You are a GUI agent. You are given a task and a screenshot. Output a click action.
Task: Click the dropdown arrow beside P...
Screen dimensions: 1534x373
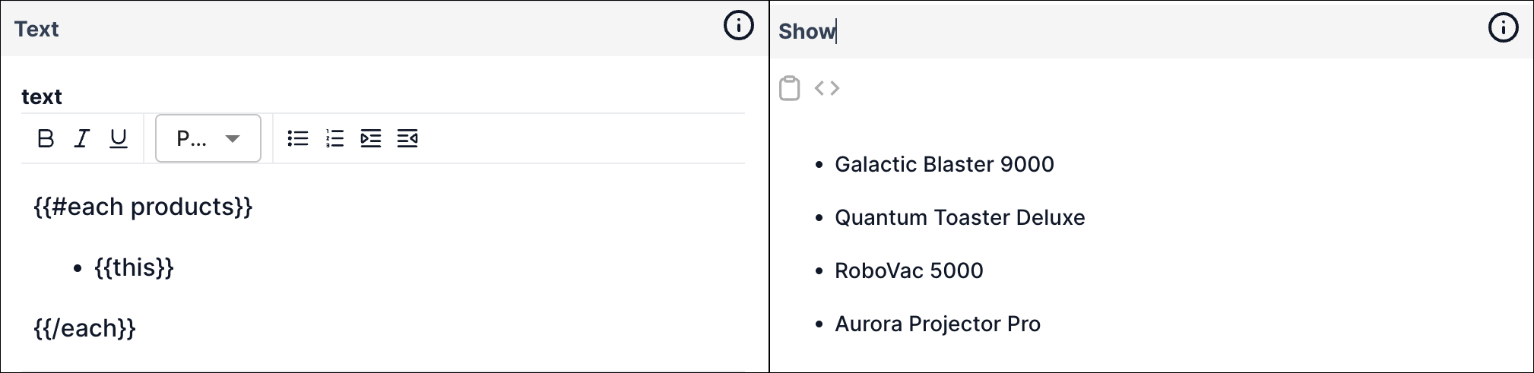[233, 138]
